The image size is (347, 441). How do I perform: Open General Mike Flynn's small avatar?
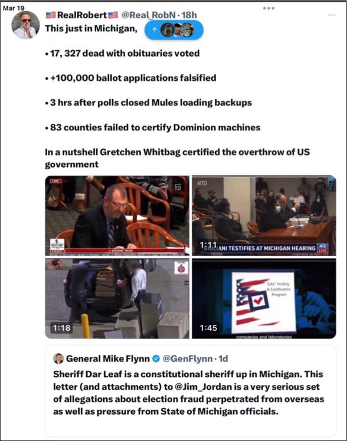[58, 358]
